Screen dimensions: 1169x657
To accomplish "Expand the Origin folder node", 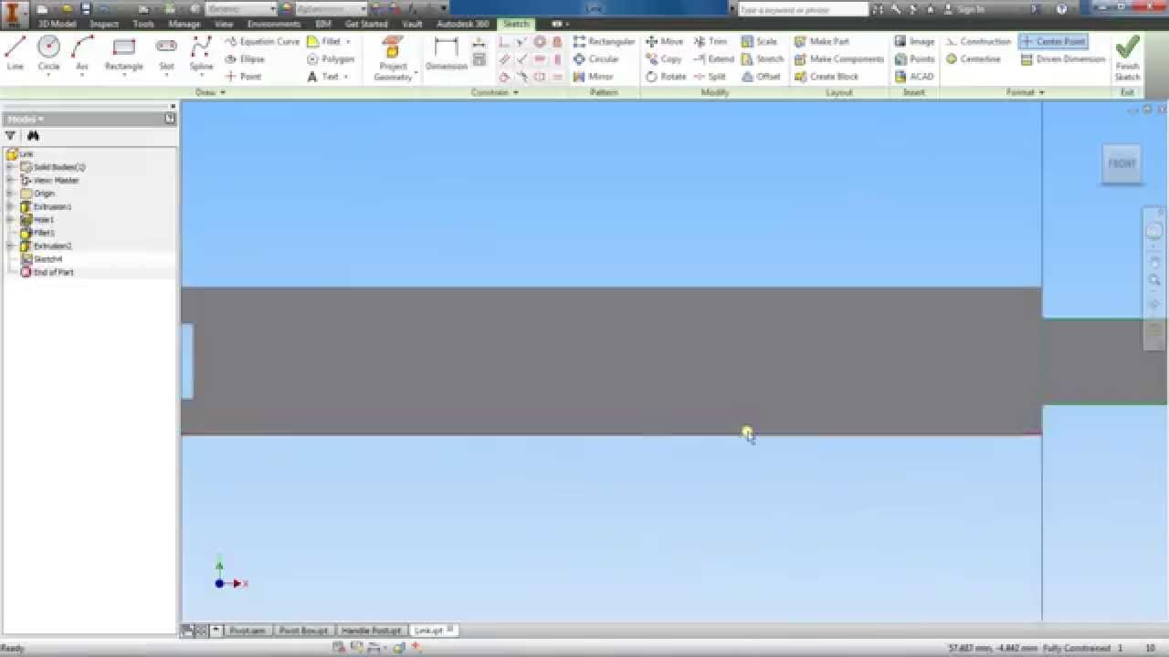I will pyautogui.click(x=10, y=193).
